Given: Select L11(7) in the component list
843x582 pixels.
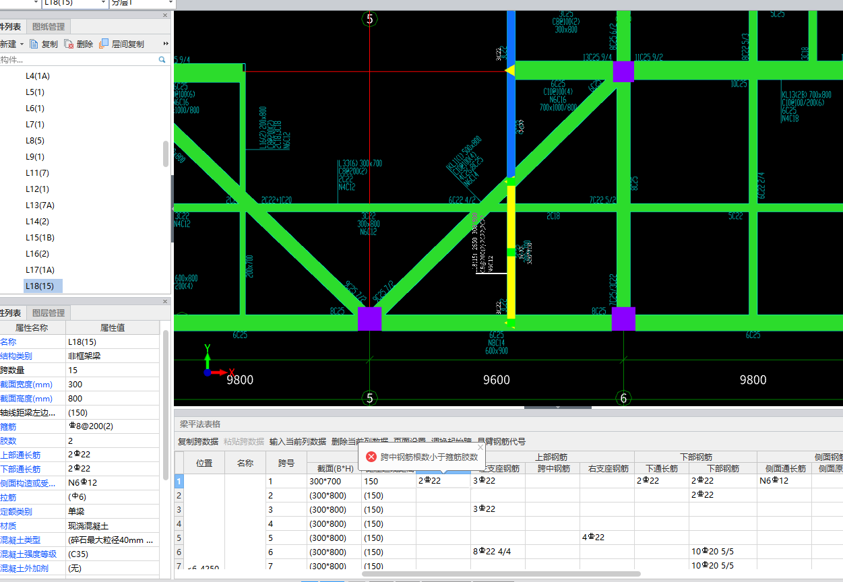Looking at the screenshot, I should pos(37,173).
